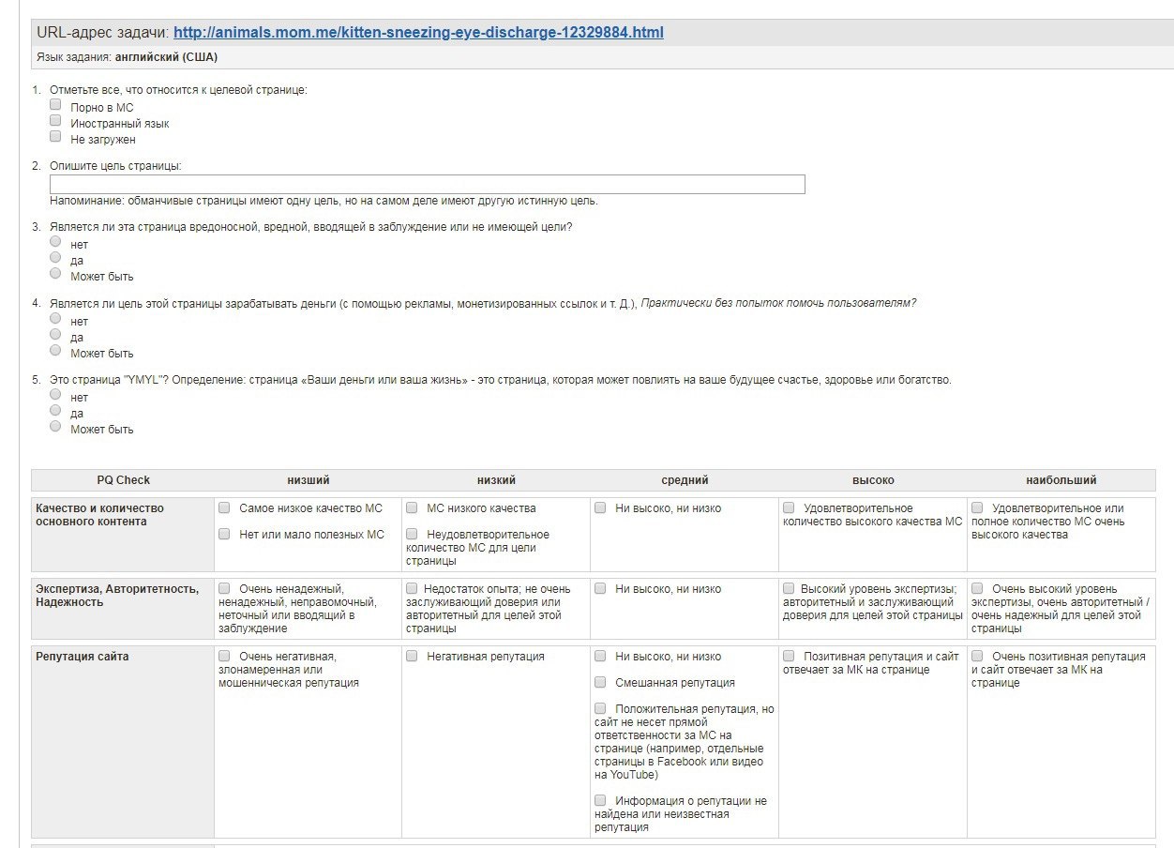Click the 'высоко' column header

pyautogui.click(x=873, y=480)
